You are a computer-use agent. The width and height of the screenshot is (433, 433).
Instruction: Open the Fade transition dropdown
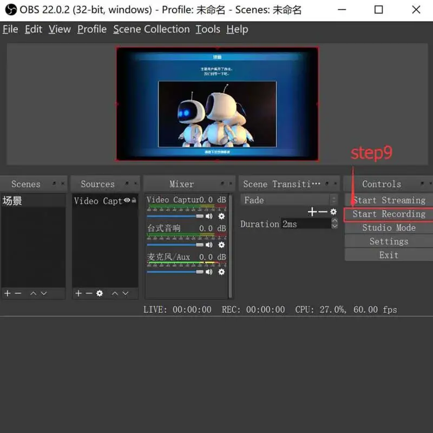(289, 200)
